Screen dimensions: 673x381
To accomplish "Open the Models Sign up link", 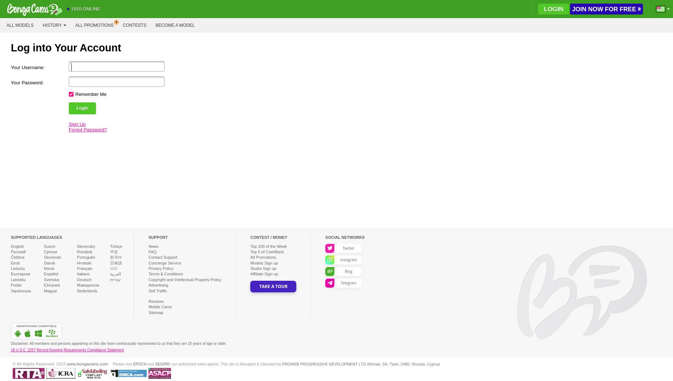I will (264, 263).
